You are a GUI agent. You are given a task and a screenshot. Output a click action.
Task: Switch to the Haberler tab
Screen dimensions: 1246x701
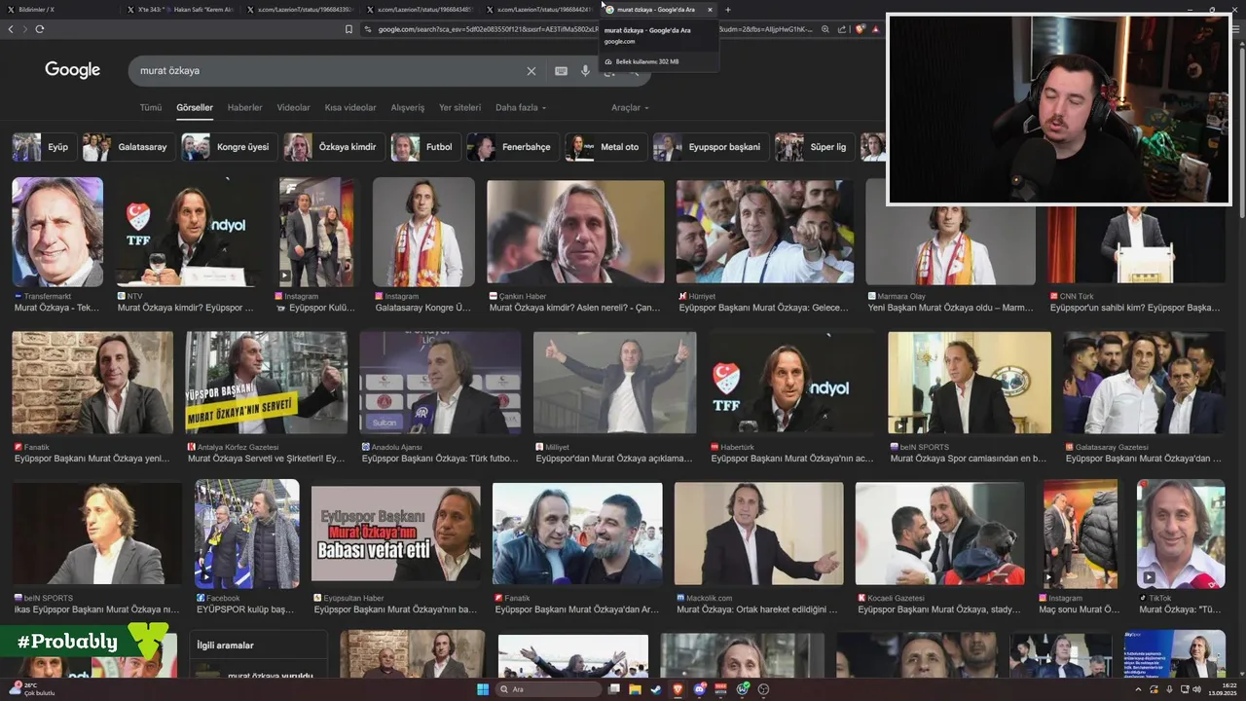pyautogui.click(x=244, y=107)
